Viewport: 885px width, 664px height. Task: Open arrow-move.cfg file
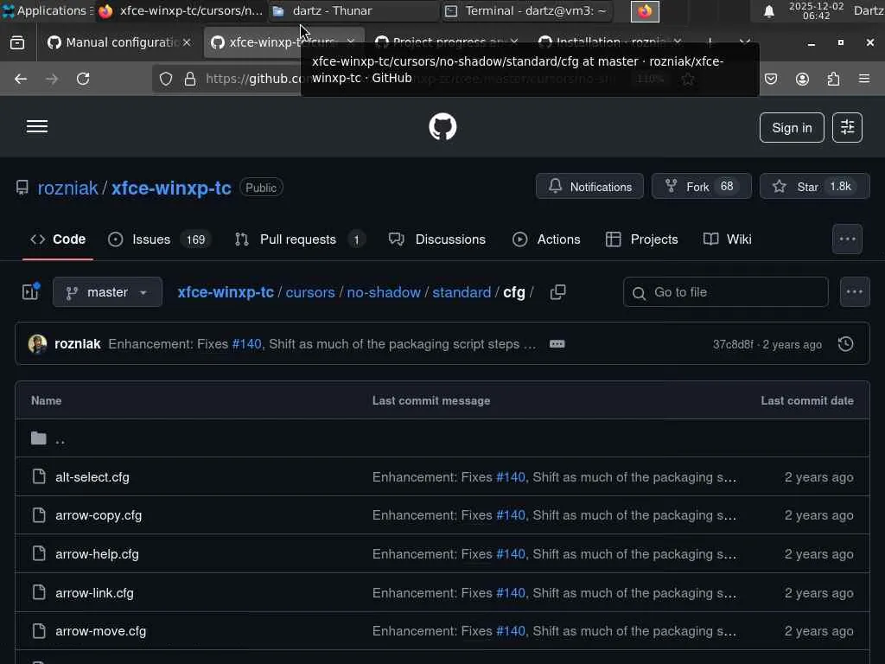100,631
